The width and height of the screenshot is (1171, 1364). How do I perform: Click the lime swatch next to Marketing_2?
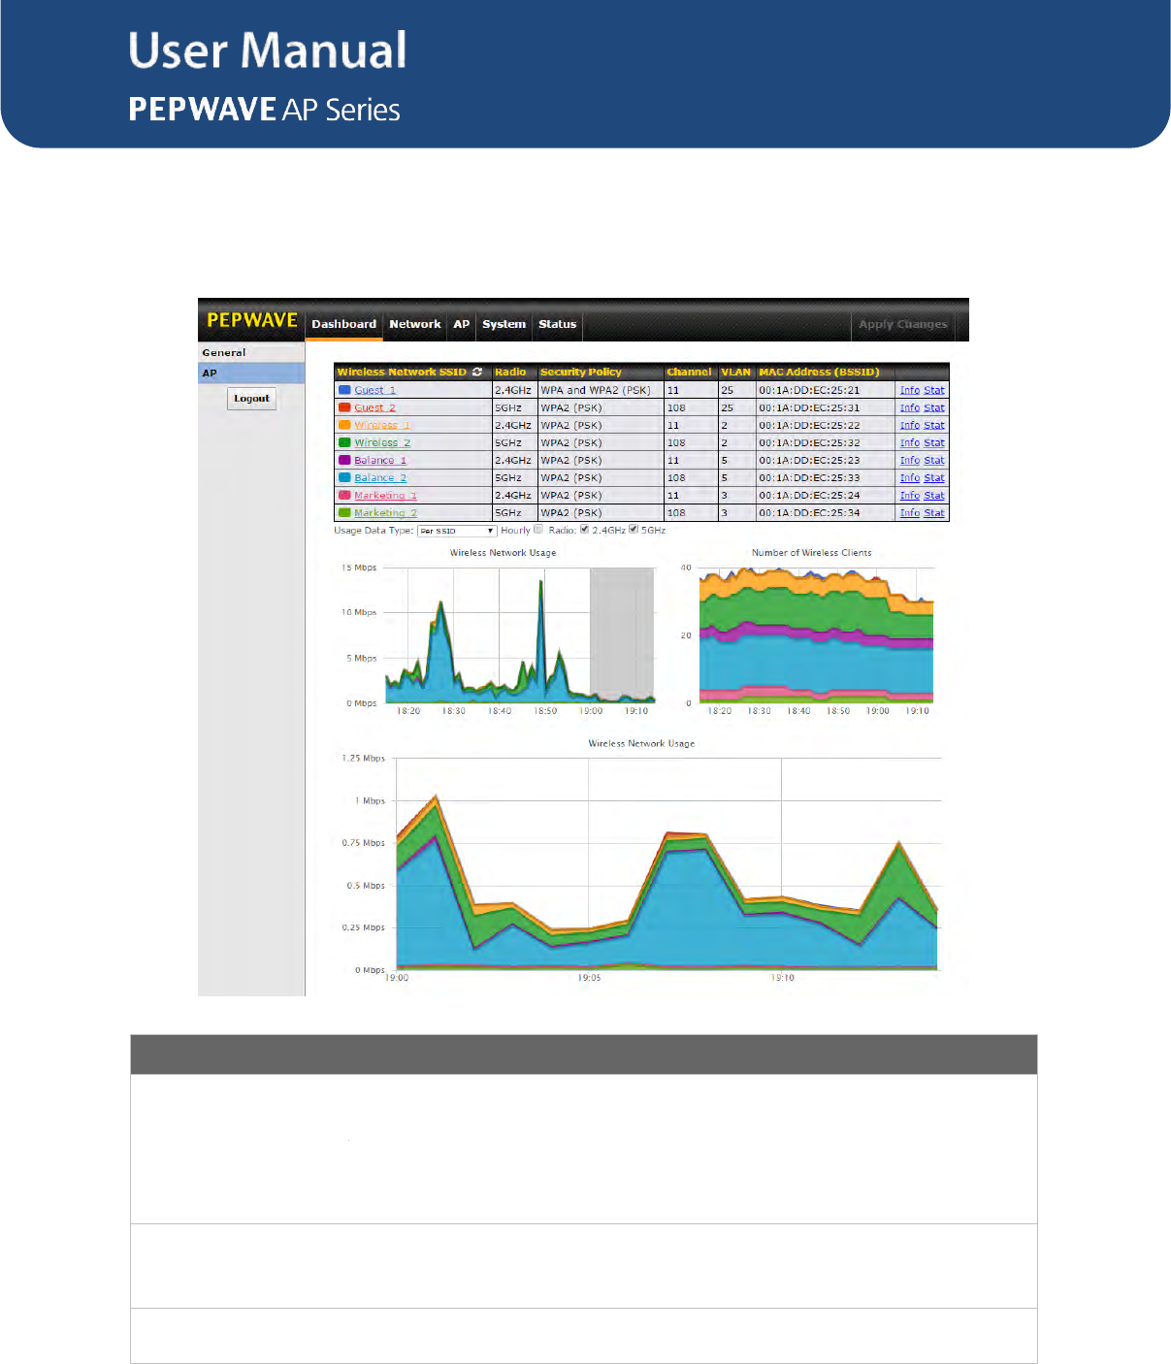344,512
